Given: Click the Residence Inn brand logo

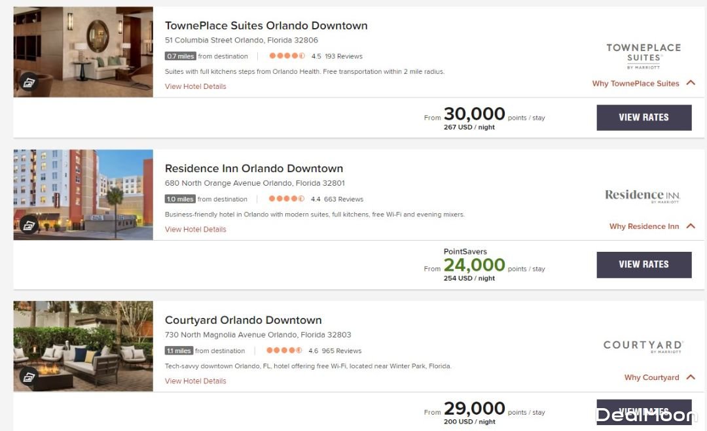Looking at the screenshot, I should click(643, 196).
